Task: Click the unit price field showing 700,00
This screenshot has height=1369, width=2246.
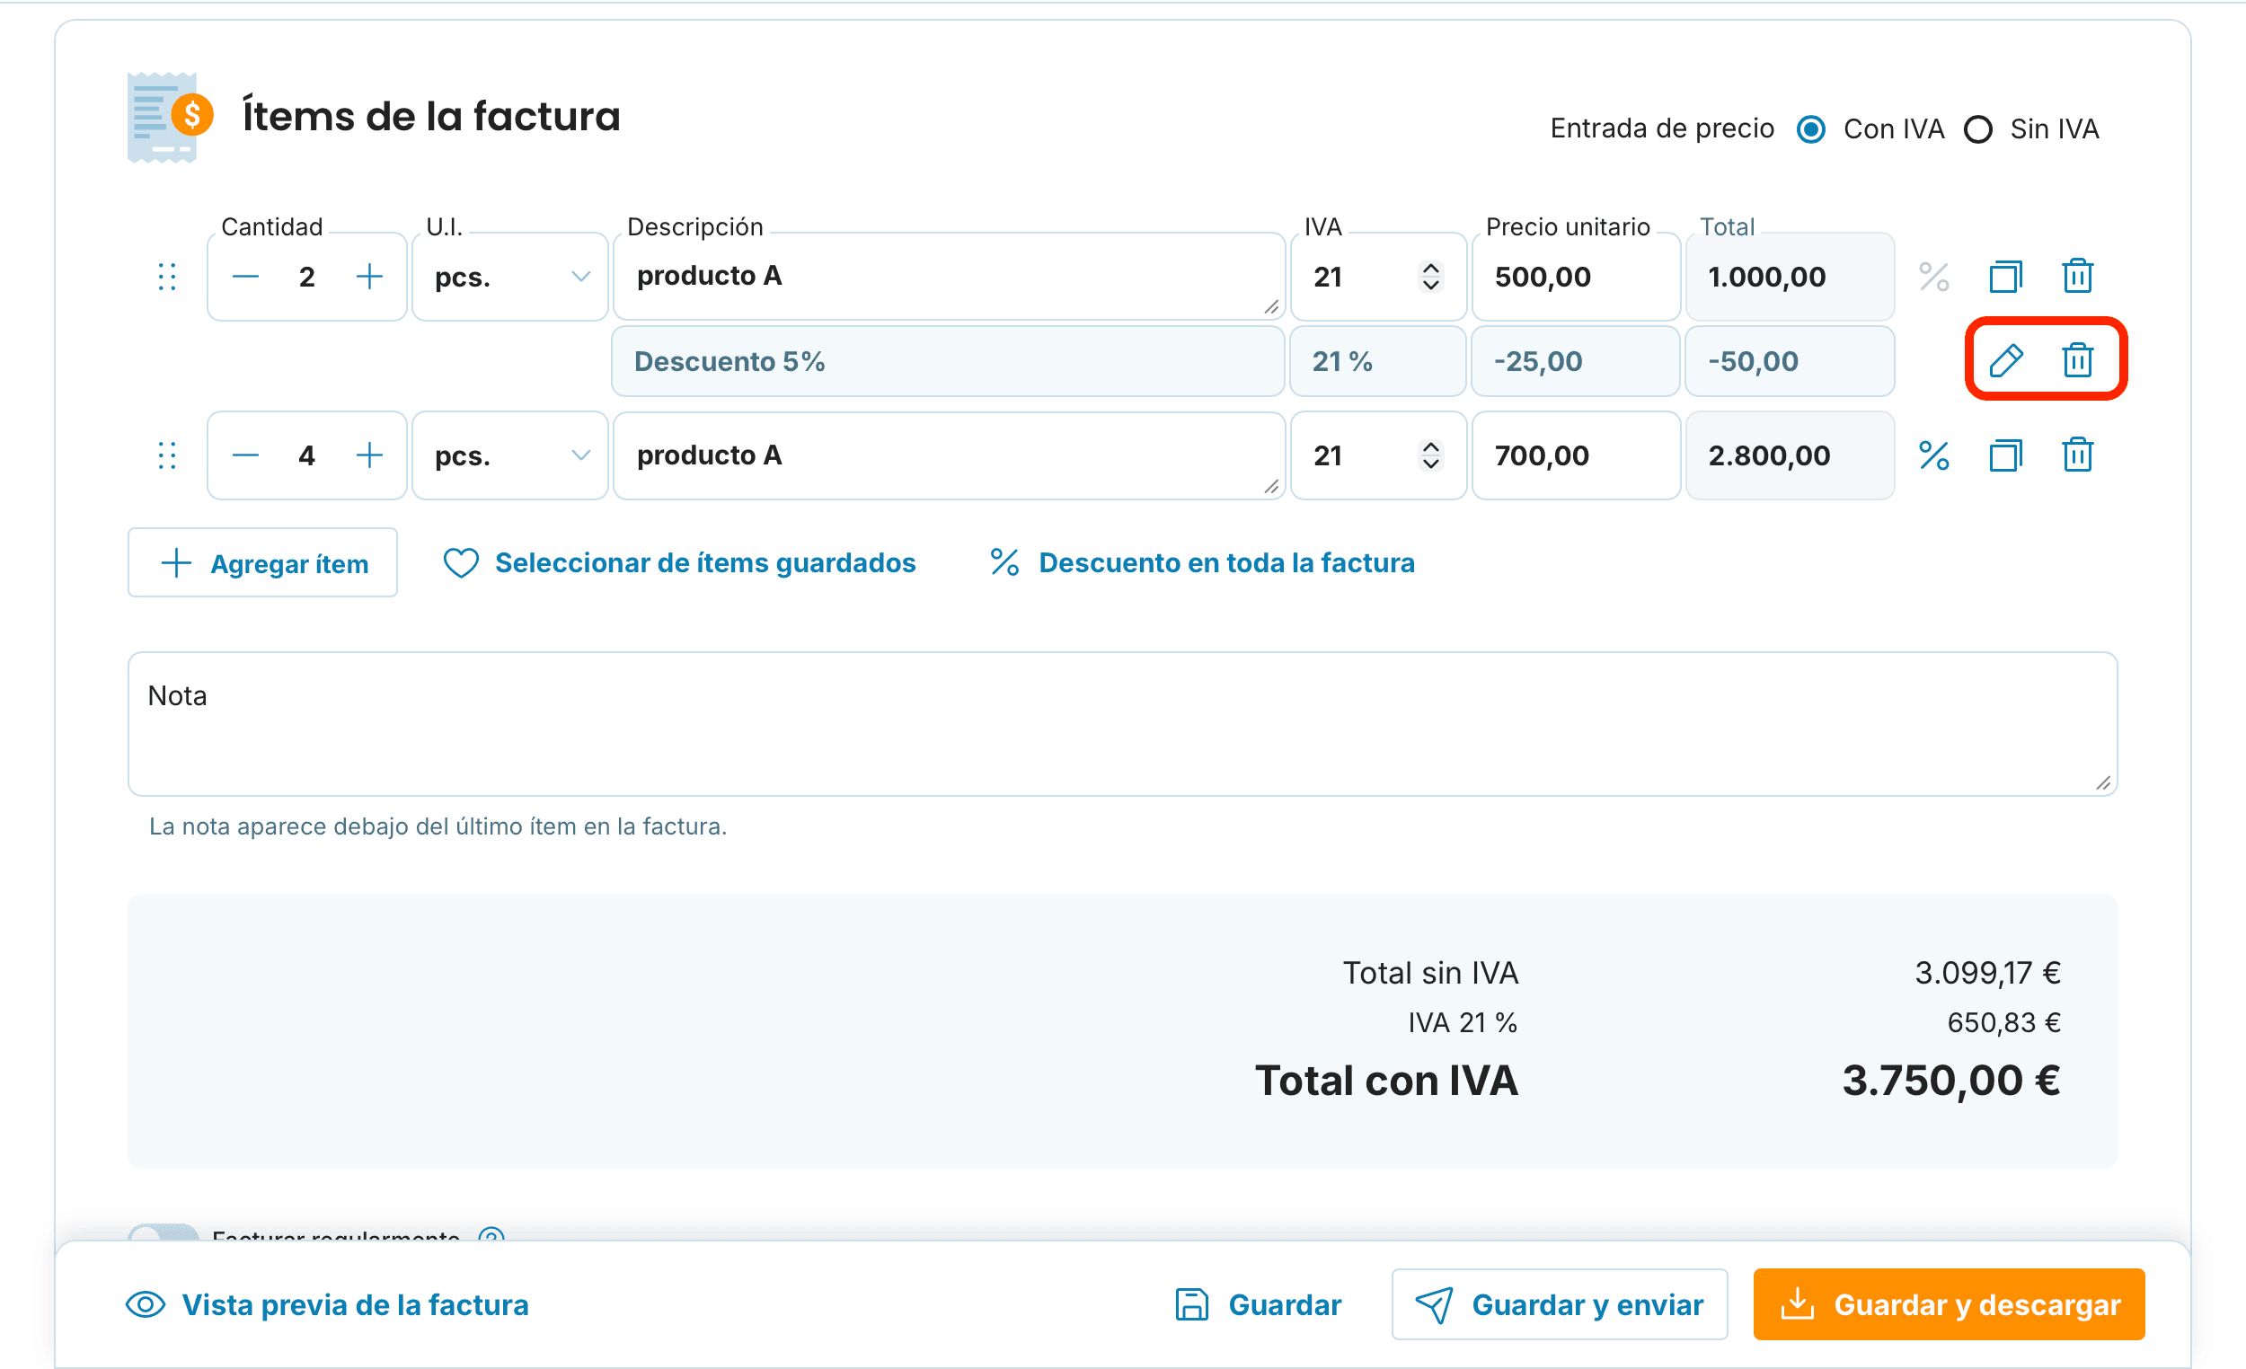Action: [x=1575, y=455]
